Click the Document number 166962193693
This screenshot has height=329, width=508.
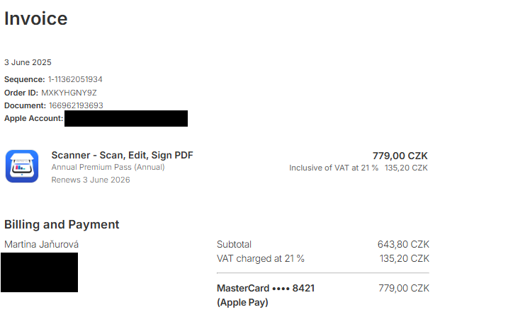(x=76, y=105)
